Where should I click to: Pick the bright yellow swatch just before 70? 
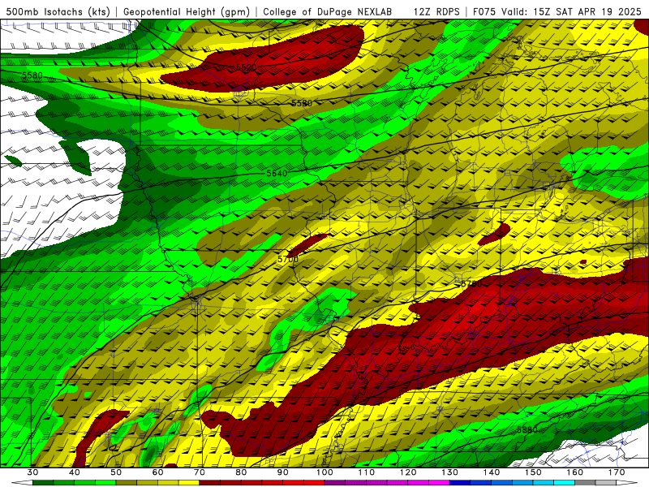(x=189, y=483)
